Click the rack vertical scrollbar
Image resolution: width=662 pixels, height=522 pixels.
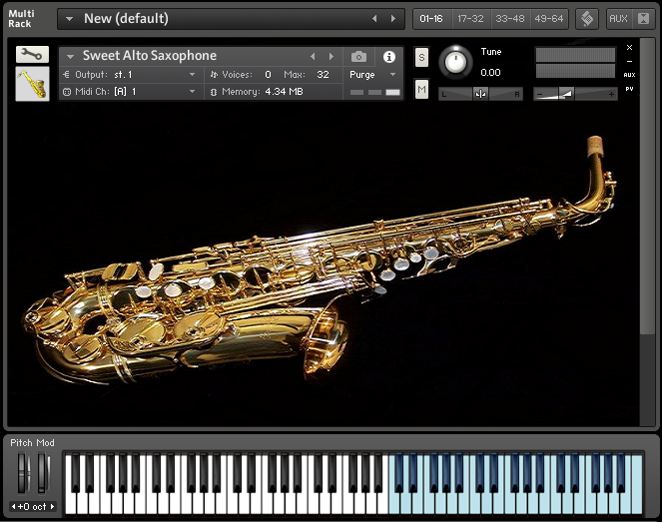[x=646, y=186]
